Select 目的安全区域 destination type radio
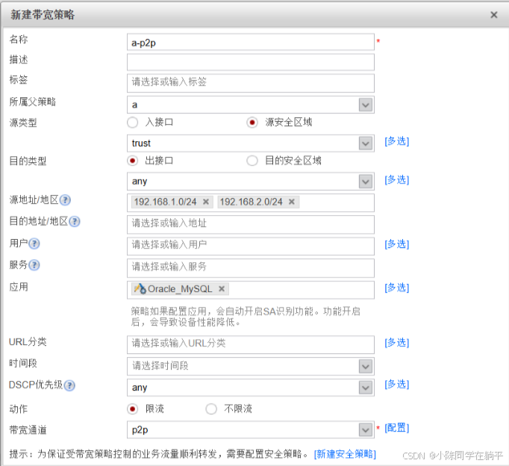Viewport: 509px width, 466px height. coord(252,161)
